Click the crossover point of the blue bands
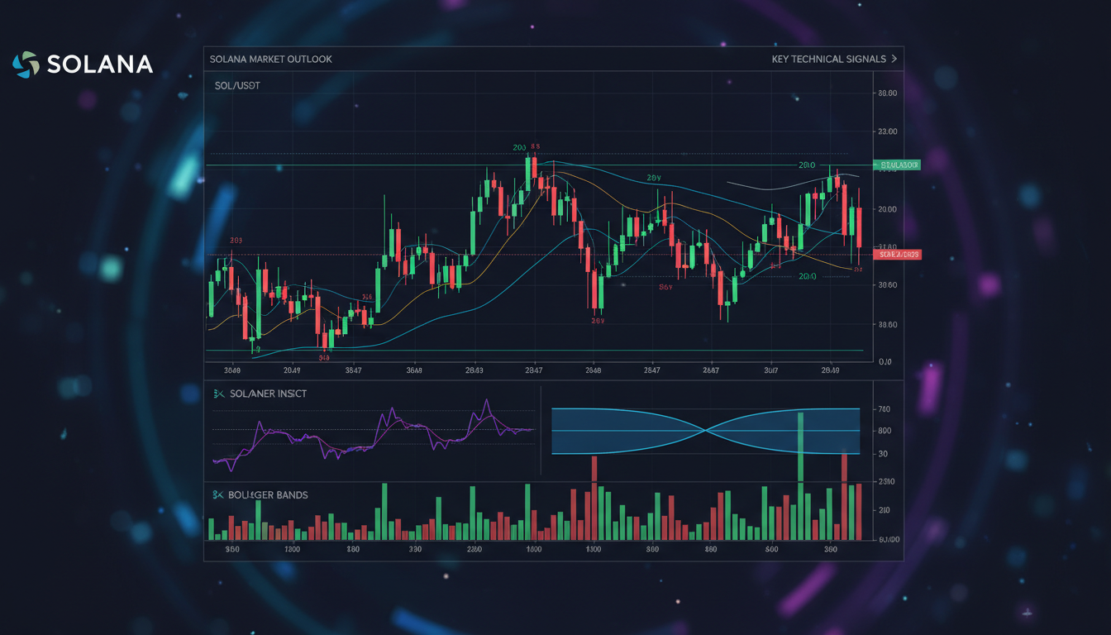Screen dimensions: 1111x635 [x=707, y=431]
